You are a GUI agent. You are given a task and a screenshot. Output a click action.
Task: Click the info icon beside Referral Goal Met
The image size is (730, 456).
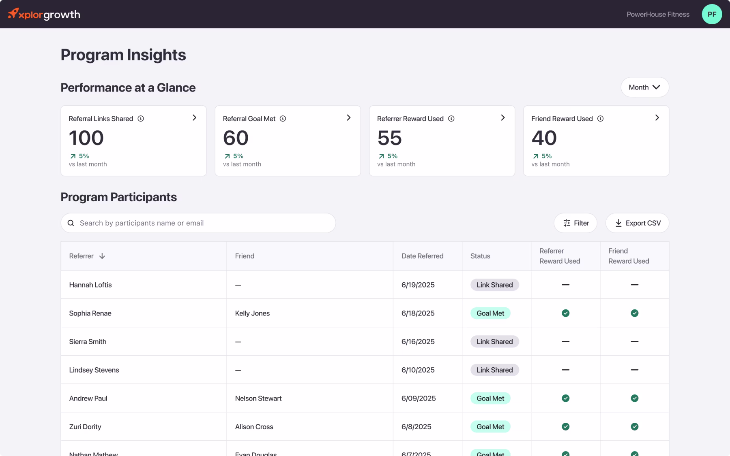click(x=283, y=119)
